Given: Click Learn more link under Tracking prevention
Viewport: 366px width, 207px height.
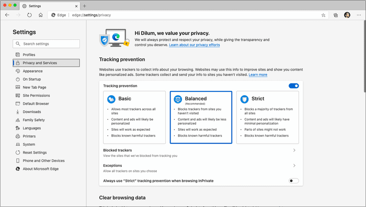Looking at the screenshot, I should pos(258,75).
